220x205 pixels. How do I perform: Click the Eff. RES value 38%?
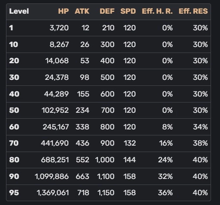click(200, 143)
